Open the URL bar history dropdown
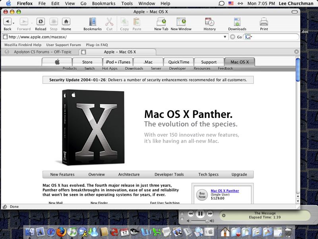The height and width of the screenshot is (239, 318). pos(225,37)
